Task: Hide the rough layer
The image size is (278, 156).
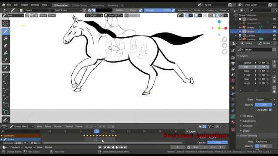Action: tap(264, 83)
